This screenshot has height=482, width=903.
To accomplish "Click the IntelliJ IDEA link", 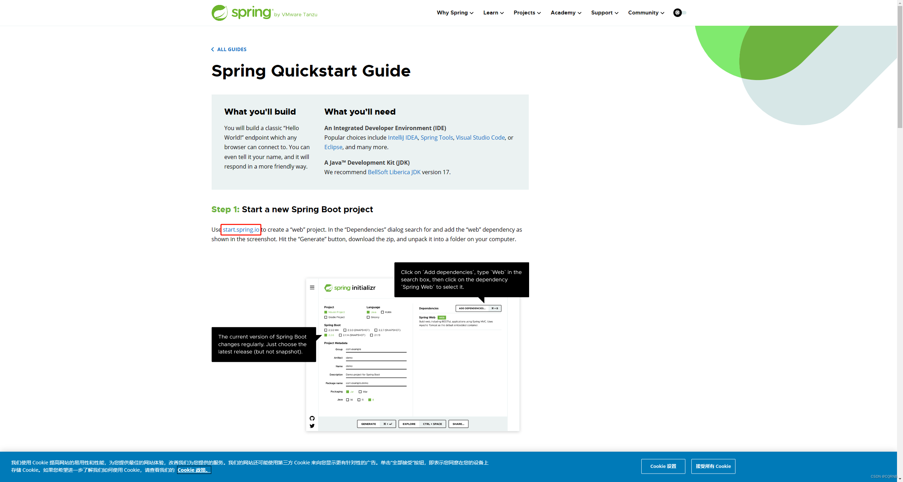I will 403,138.
